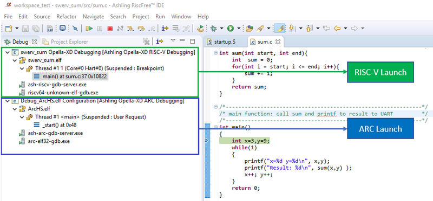Click the Forward navigation arrow
The height and width of the screenshot is (201, 433).
pyautogui.click(x=355, y=29)
